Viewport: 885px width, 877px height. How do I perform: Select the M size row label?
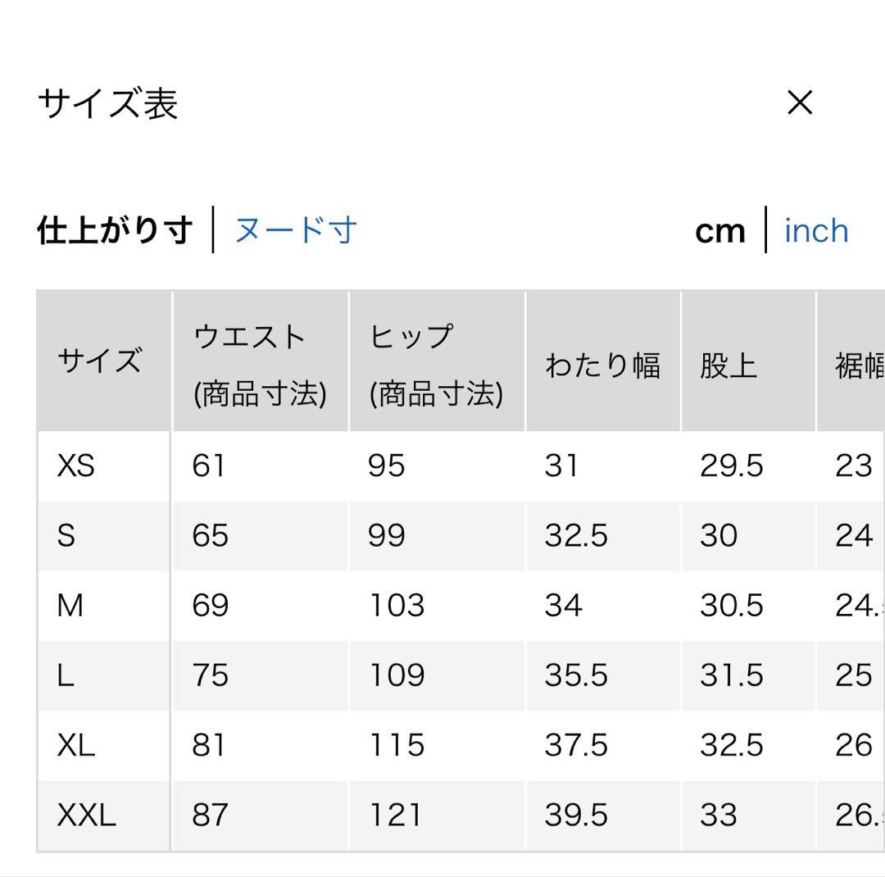point(70,606)
